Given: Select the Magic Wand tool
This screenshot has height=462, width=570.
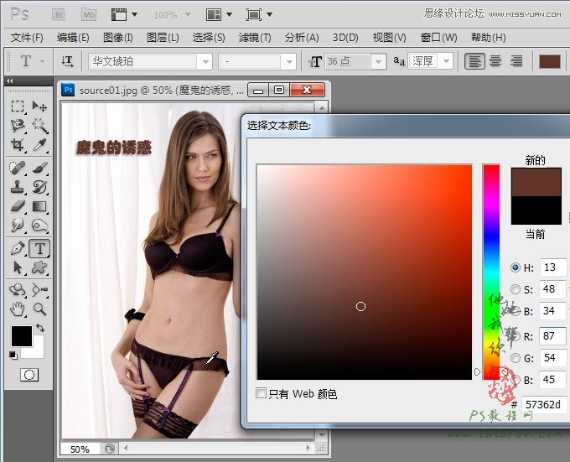Looking at the screenshot, I should 39,126.
